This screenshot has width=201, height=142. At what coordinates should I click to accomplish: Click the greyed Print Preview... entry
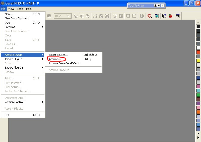click(x=23, y=83)
